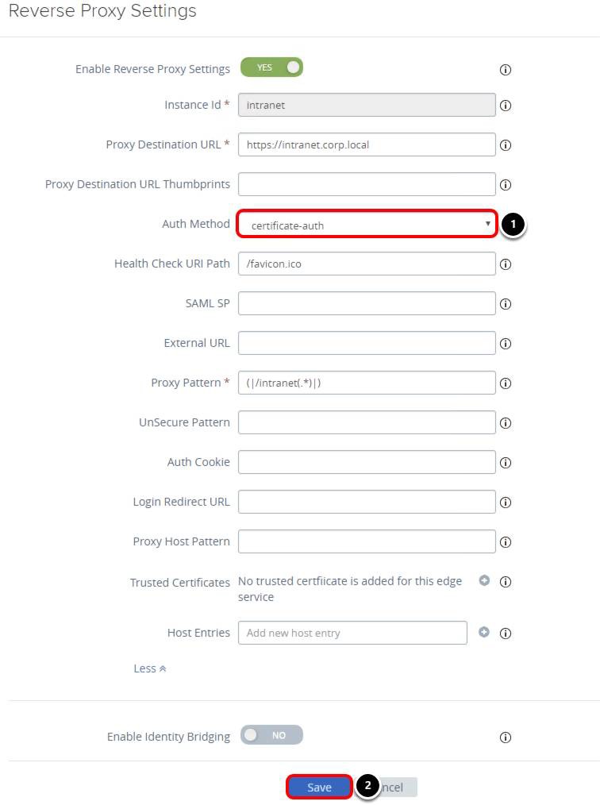Click the Add new host entry field

point(352,633)
